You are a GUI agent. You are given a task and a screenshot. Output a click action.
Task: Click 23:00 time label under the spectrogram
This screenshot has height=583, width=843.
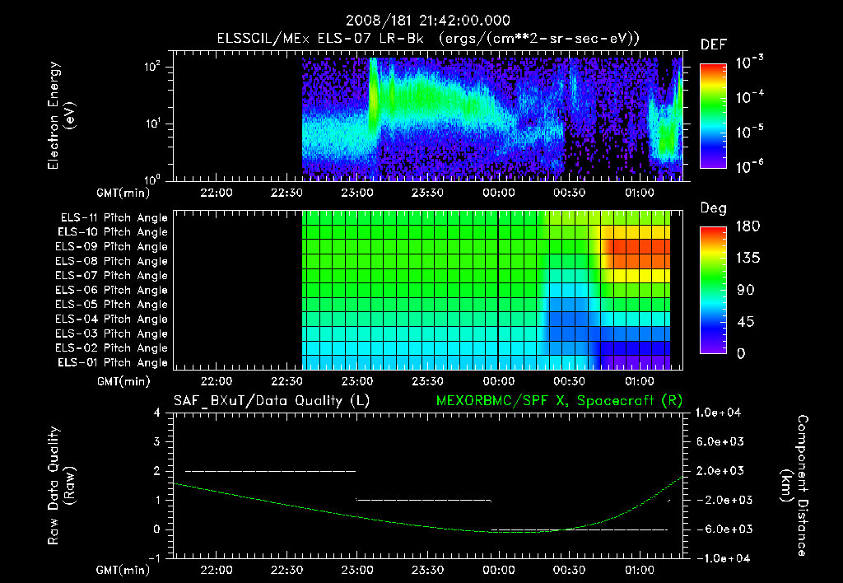(x=357, y=193)
